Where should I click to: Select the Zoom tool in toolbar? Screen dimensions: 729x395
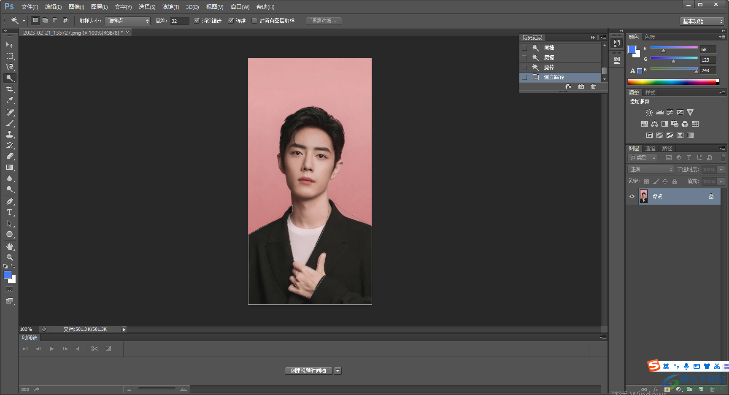coord(10,257)
